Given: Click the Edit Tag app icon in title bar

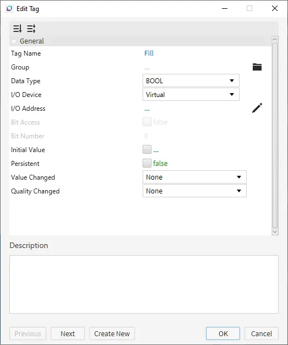Looking at the screenshot, I should 9,9.
